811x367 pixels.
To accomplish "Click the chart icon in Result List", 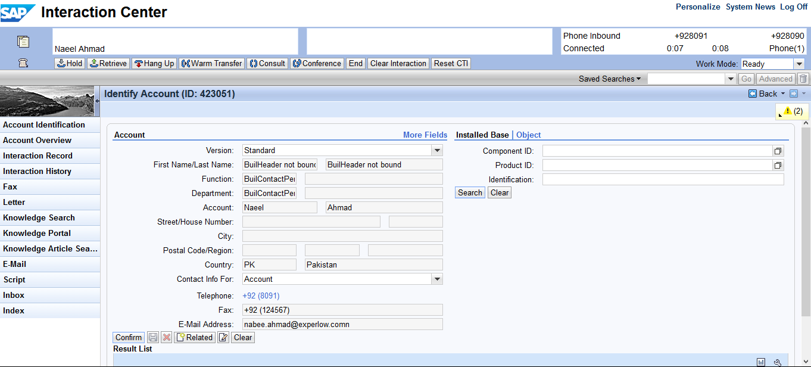I will [x=761, y=362].
